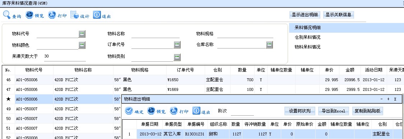The height and width of the screenshot is (139, 404).
Task: Click the 退出 exit icon in main toolbar
Action: 97,15
